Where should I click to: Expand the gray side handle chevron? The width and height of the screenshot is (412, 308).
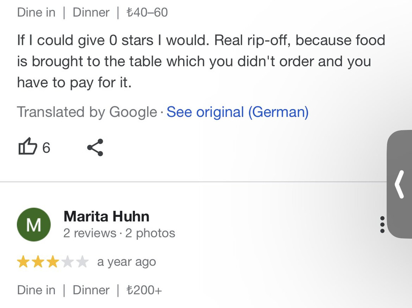click(x=399, y=184)
